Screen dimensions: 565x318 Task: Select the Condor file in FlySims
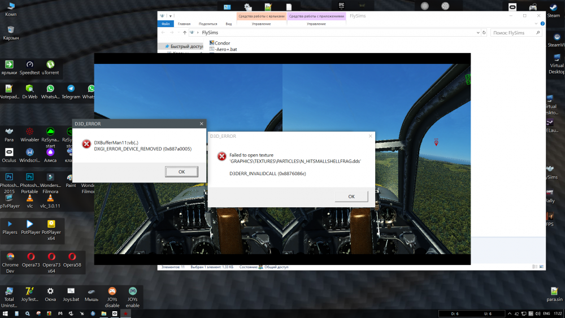point(220,43)
